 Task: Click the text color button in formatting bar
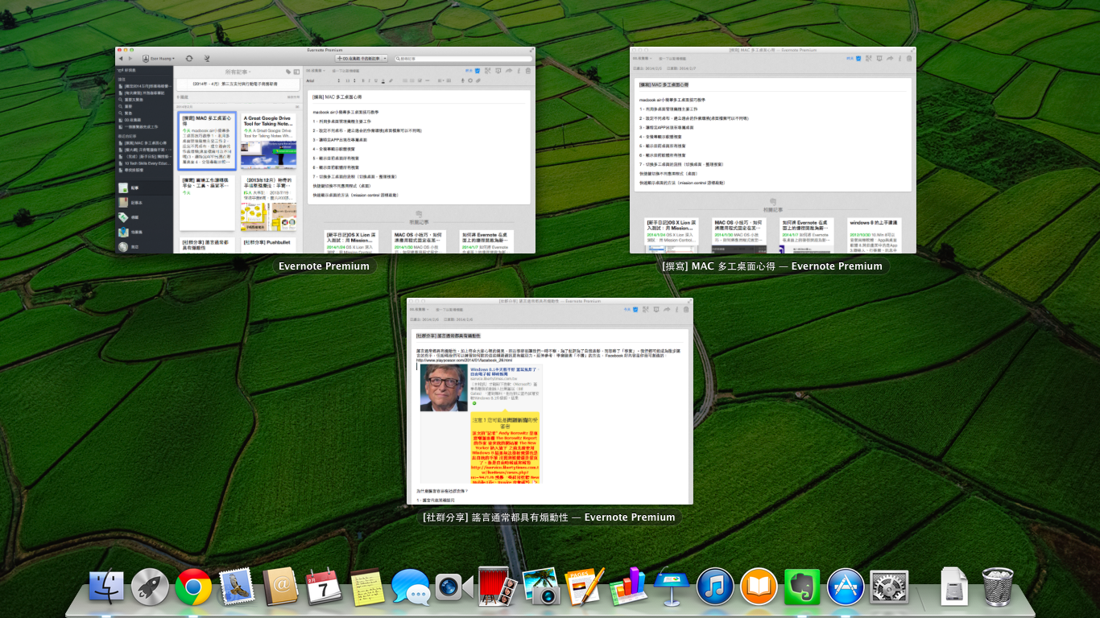click(384, 80)
